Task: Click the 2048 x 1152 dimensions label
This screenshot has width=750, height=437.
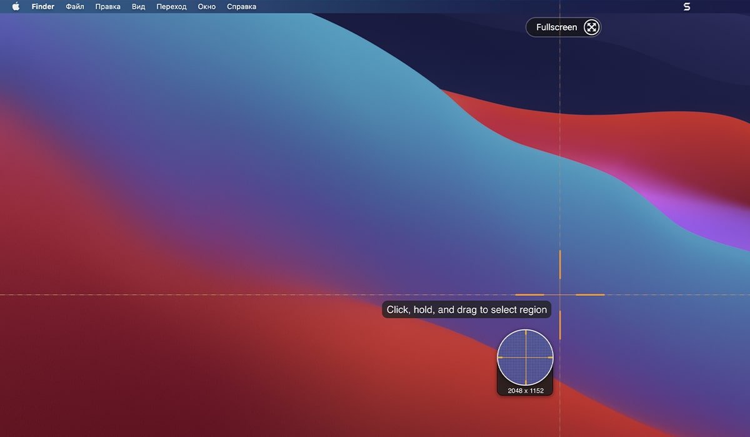Action: click(x=526, y=391)
